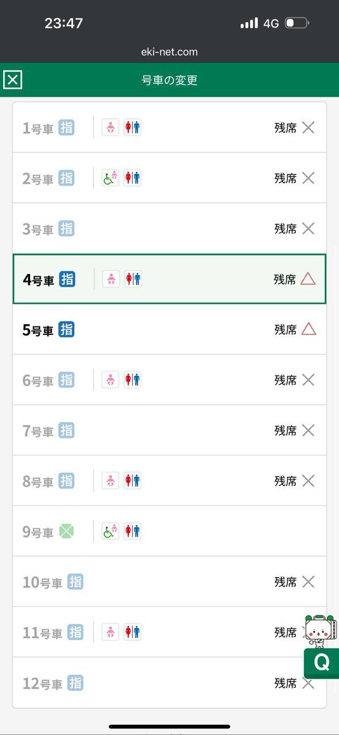This screenshot has height=735, width=339.
Task: Tap the toilet icon on car 8
Action: [x=133, y=481]
